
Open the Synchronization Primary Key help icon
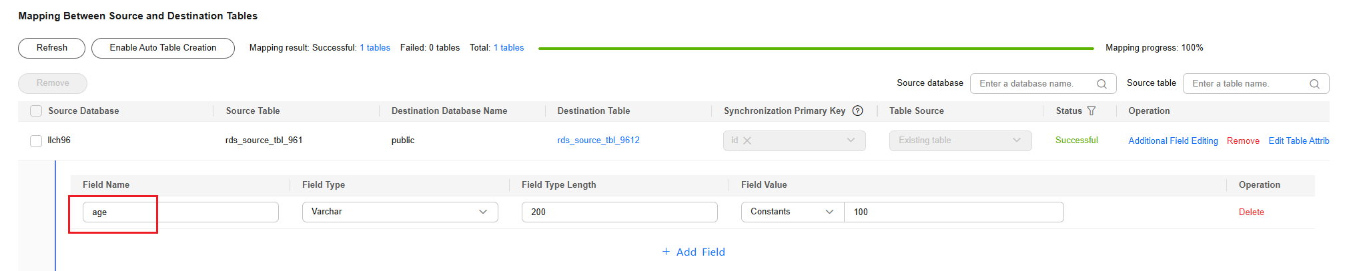[x=858, y=111]
